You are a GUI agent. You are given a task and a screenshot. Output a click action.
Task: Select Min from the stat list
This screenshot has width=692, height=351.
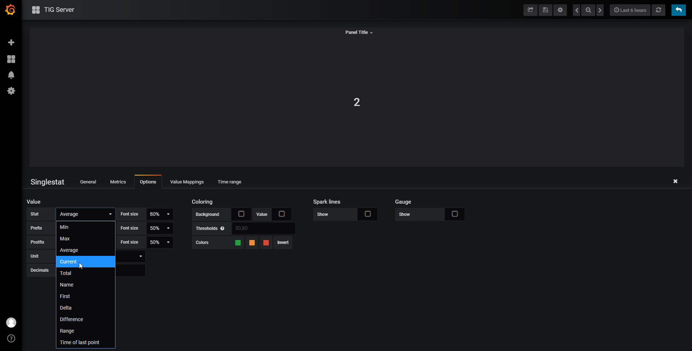[x=86, y=227]
